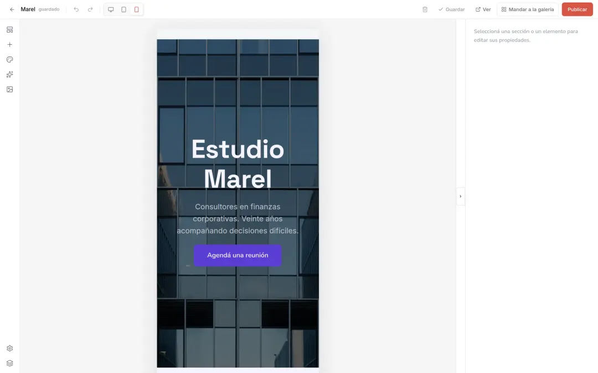This screenshot has width=598, height=373.
Task: Collapse the properties side panel
Action: (460, 196)
